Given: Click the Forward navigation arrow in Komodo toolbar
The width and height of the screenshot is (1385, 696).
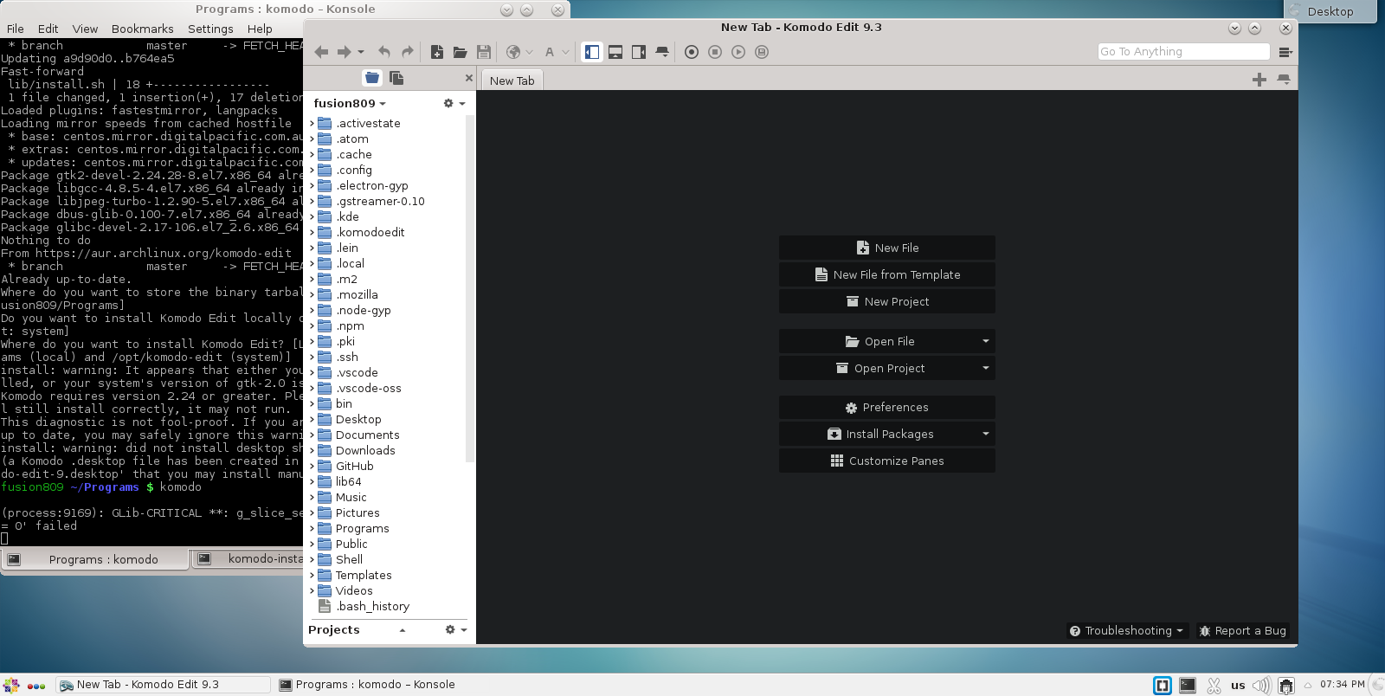Looking at the screenshot, I should pos(344,52).
